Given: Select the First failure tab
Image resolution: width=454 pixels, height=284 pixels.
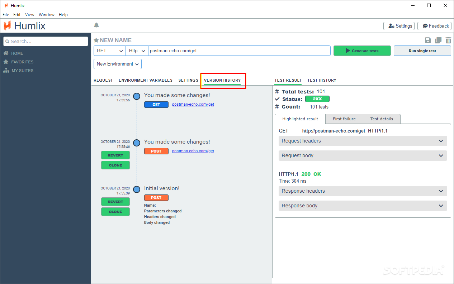Looking at the screenshot, I should (x=344, y=119).
